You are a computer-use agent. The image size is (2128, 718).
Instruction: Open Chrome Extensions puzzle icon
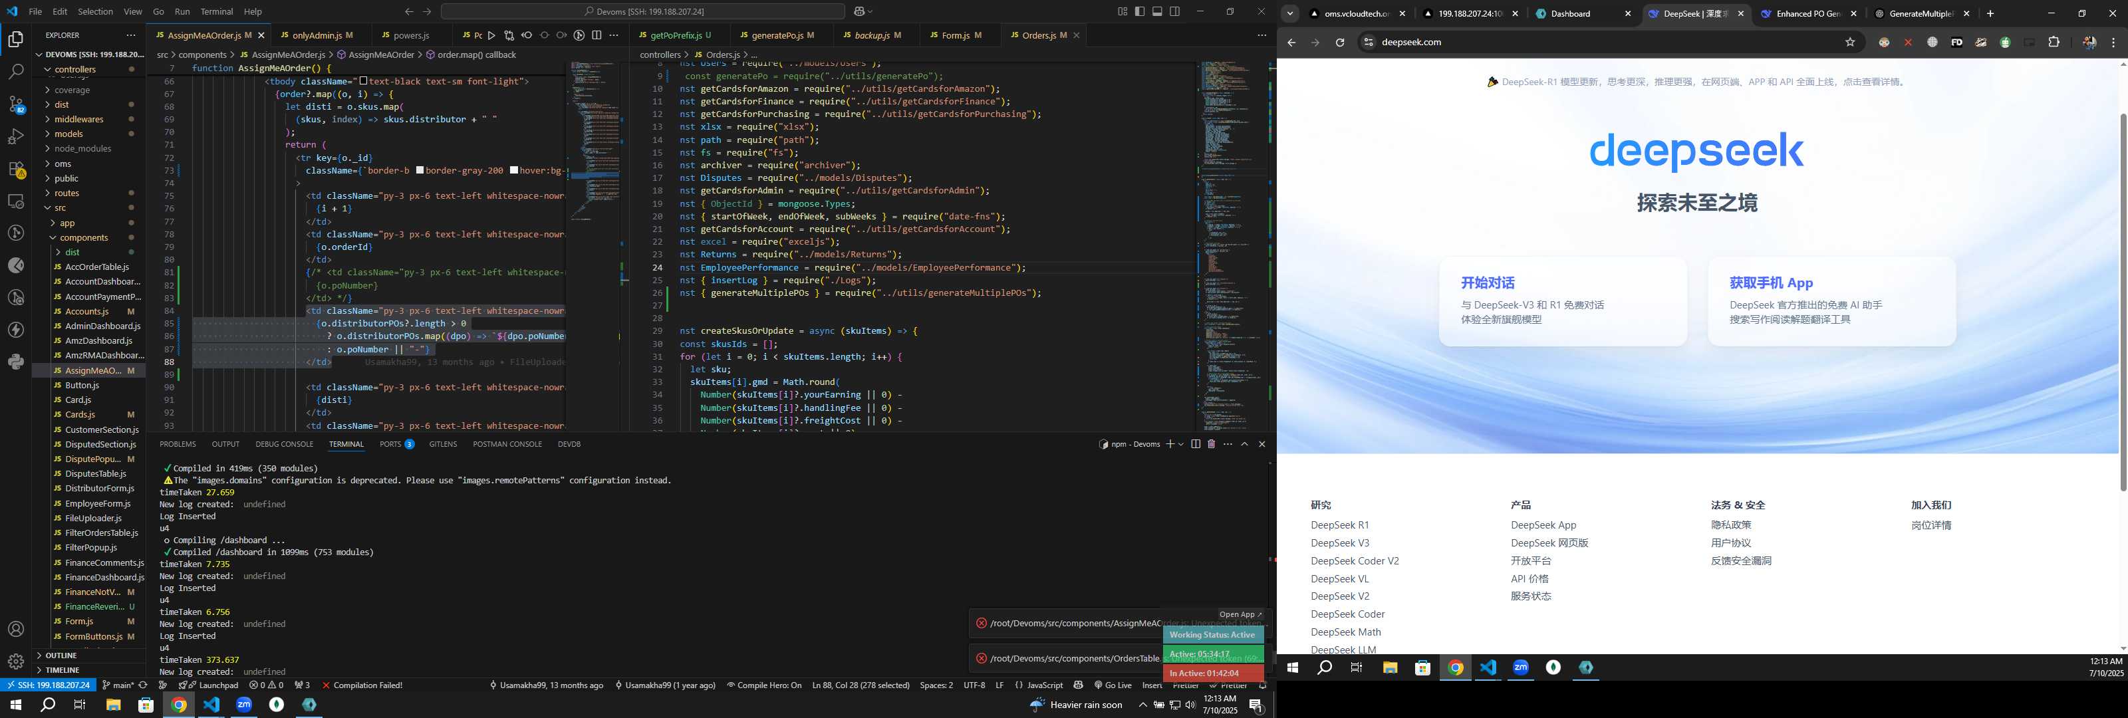pos(2054,42)
